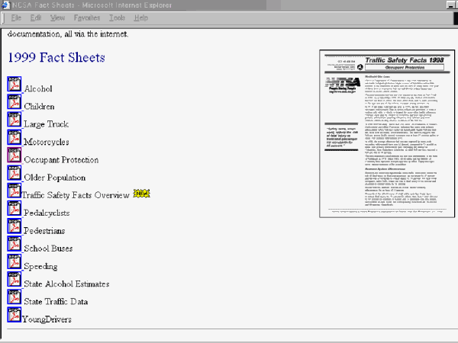Viewport: 458px width, 343px height.
Task: Click the PDF icon beside Alcohol
Action: pyautogui.click(x=15, y=85)
